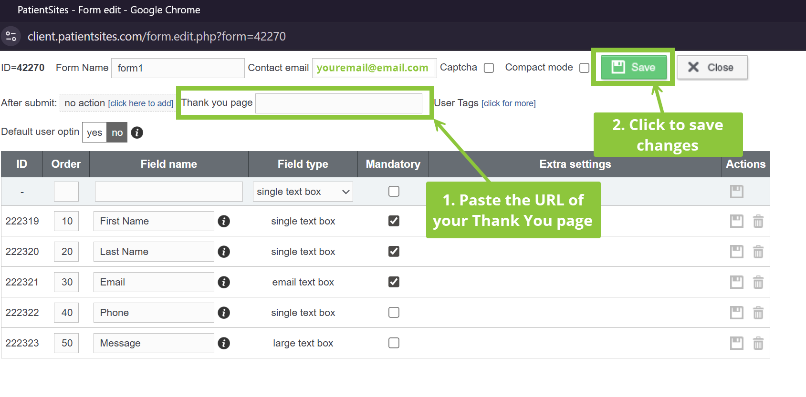Add an after submit action via click here link

point(140,103)
